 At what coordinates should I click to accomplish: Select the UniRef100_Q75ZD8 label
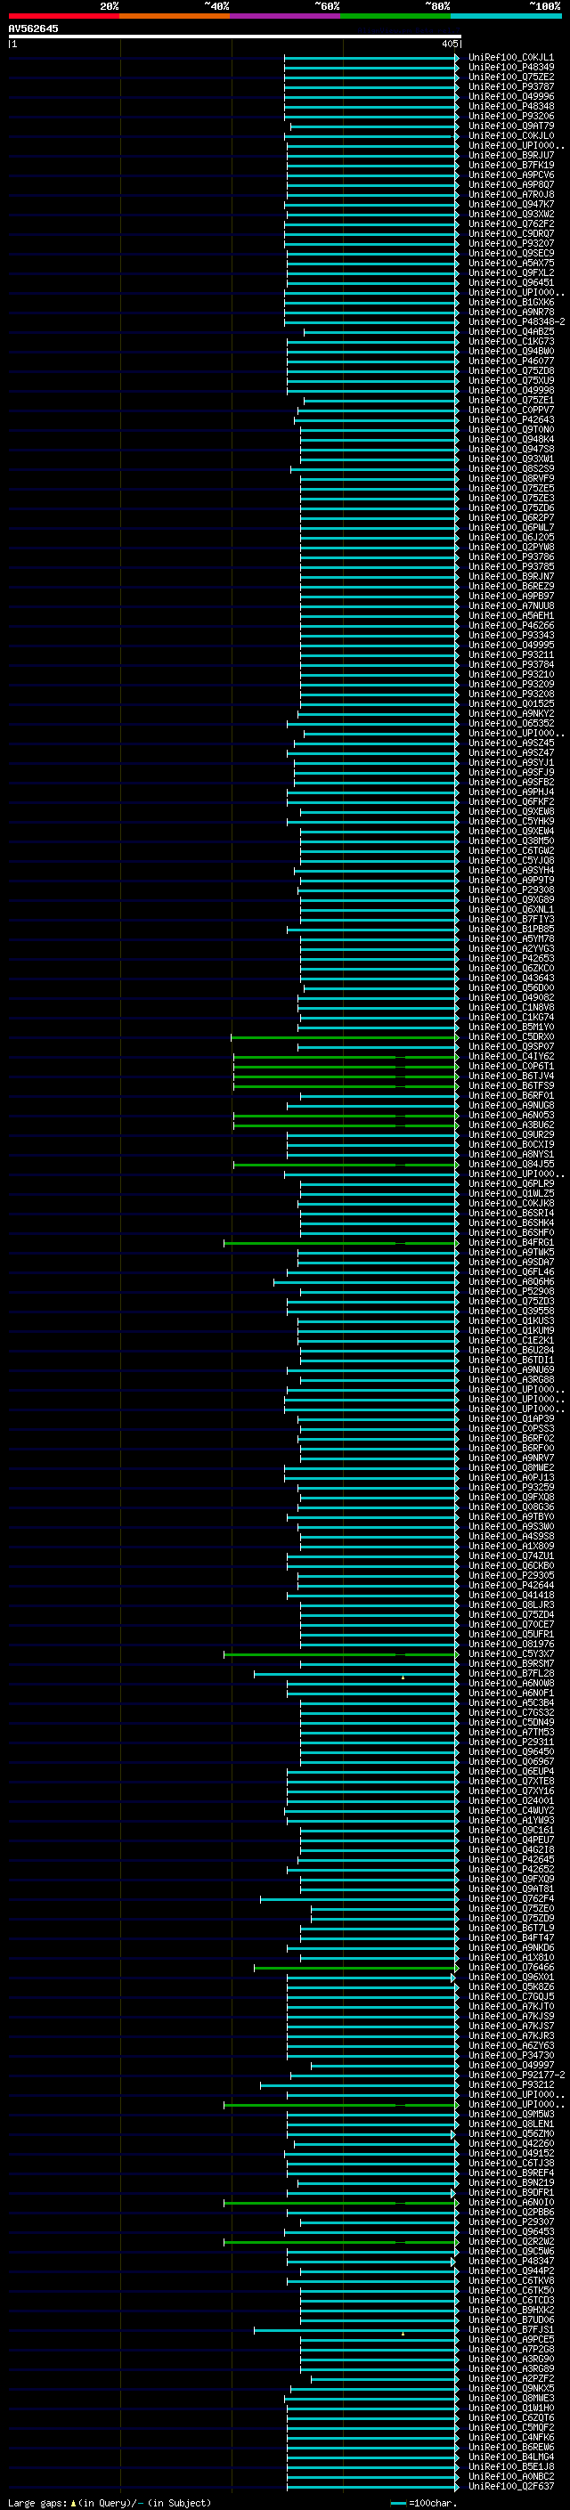coord(510,370)
